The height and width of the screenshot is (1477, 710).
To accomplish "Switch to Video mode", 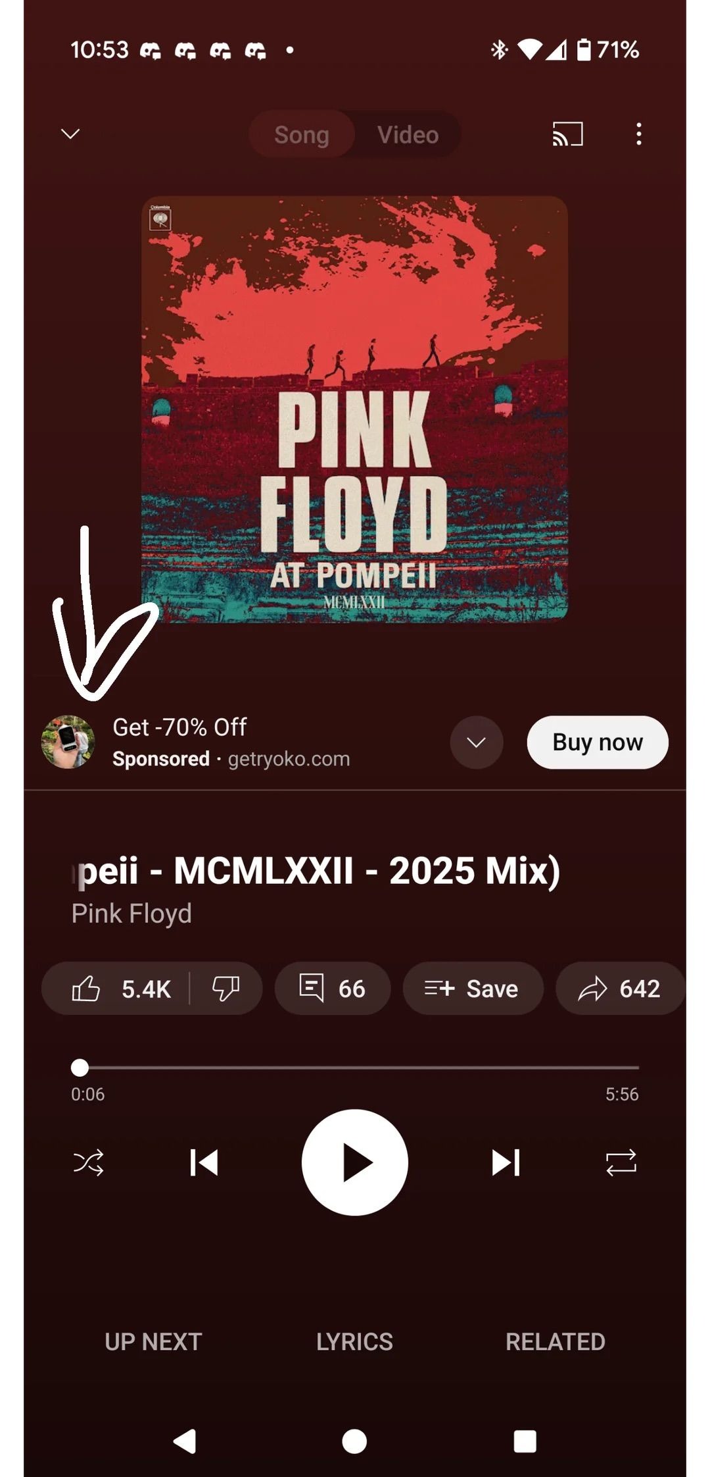I will tap(408, 135).
